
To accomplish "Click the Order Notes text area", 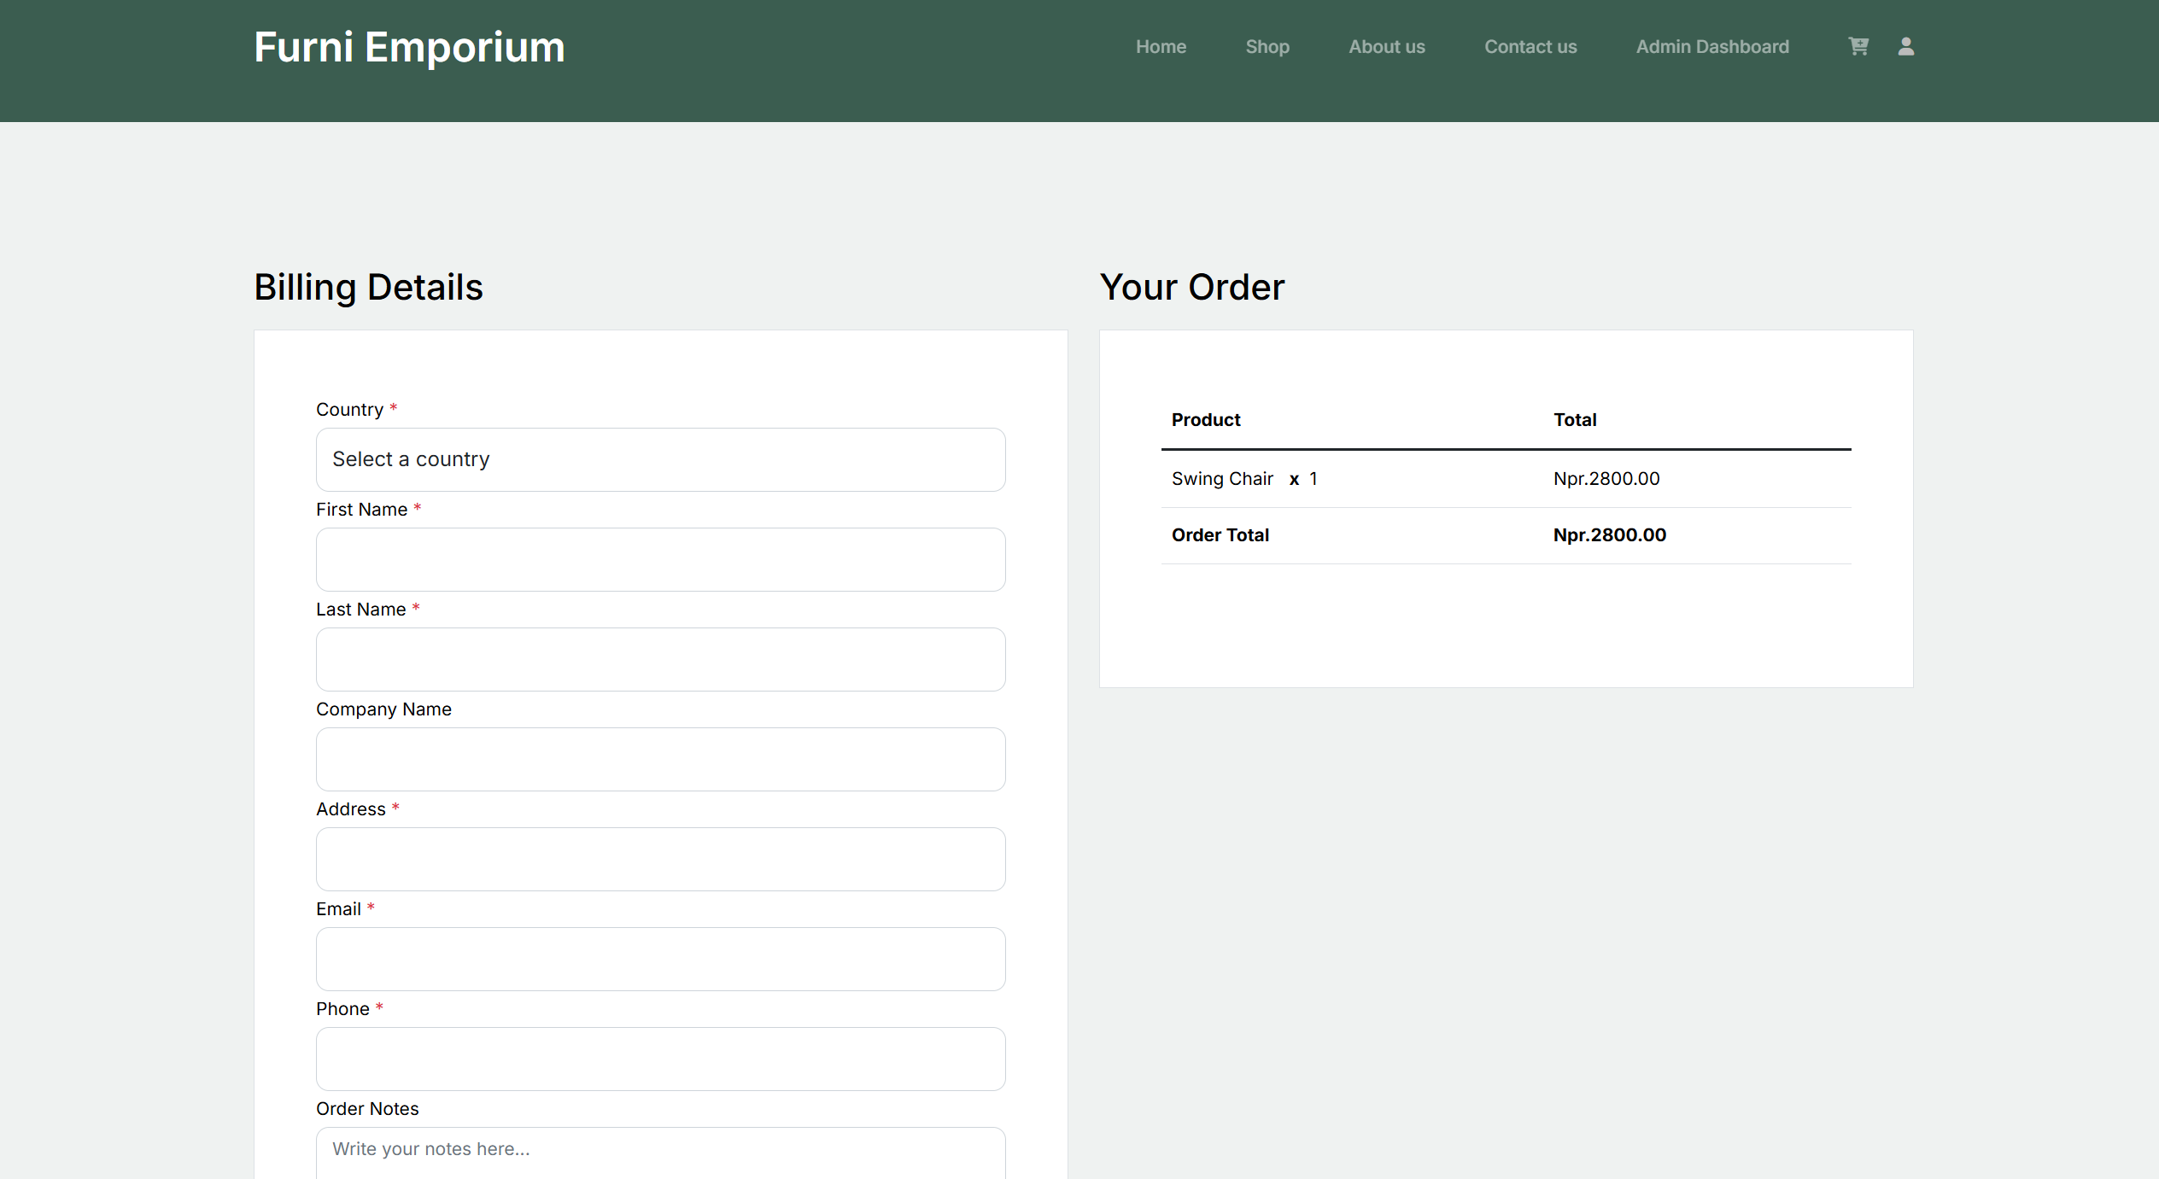I will (660, 1153).
